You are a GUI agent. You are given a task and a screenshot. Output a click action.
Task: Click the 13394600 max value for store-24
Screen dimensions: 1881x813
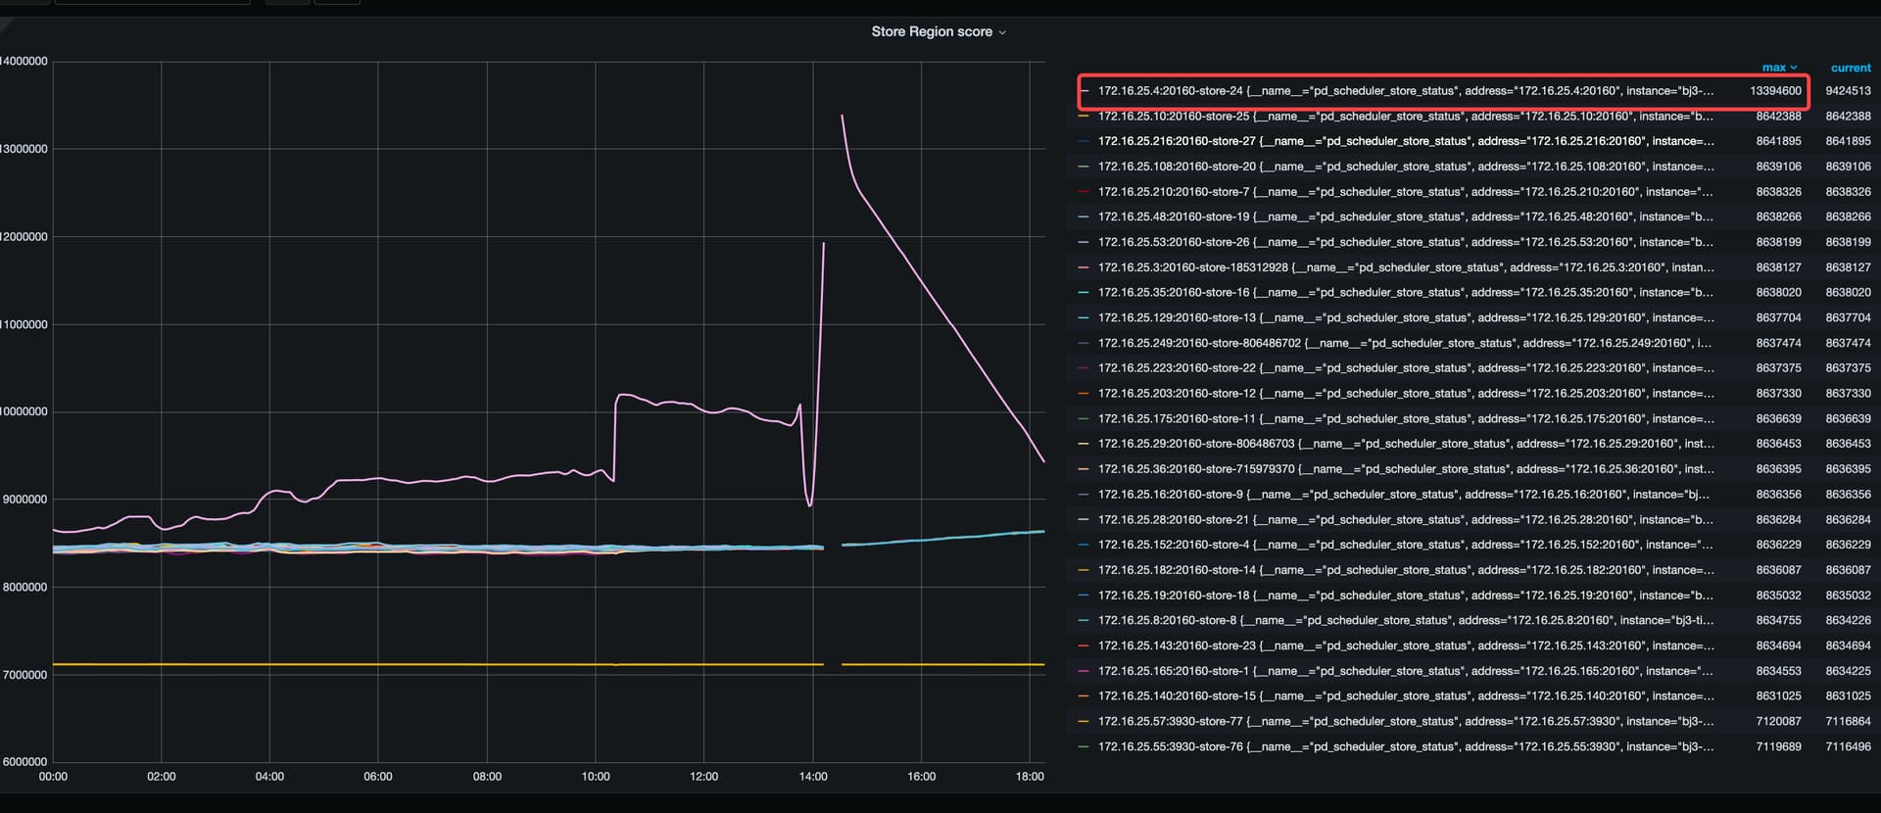tap(1775, 91)
